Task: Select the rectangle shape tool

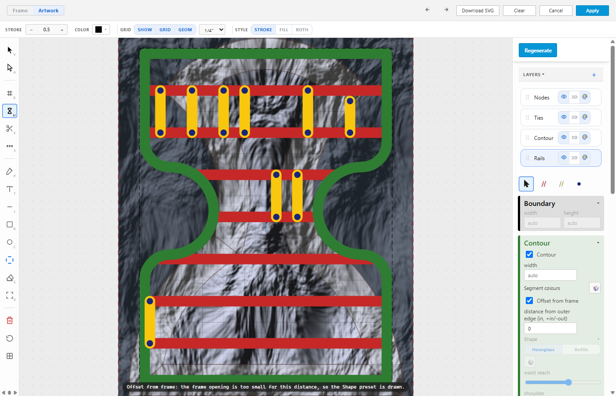Action: (10, 224)
